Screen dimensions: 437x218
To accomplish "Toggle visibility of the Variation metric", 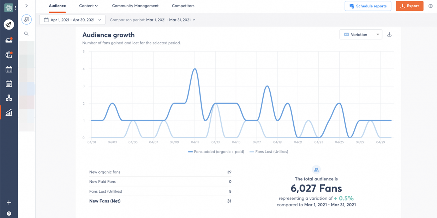I will pyautogui.click(x=347, y=34).
